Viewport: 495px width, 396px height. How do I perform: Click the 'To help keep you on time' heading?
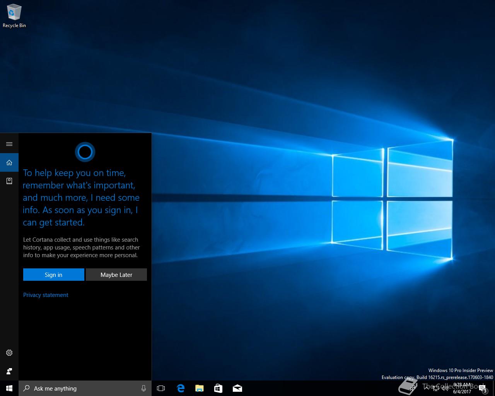[x=81, y=198]
